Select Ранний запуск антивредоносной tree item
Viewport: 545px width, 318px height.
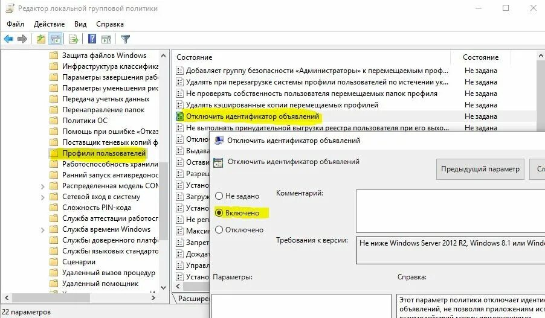[110, 175]
